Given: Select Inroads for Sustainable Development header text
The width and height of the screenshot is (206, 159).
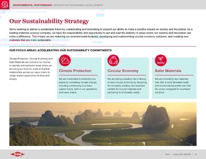Looking at the screenshot, I should (78, 5).
